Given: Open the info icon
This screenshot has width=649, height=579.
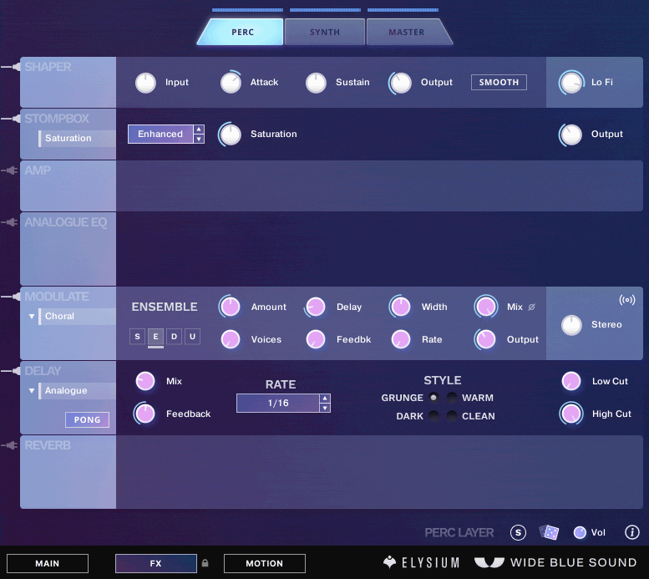Looking at the screenshot, I should pyautogui.click(x=631, y=532).
